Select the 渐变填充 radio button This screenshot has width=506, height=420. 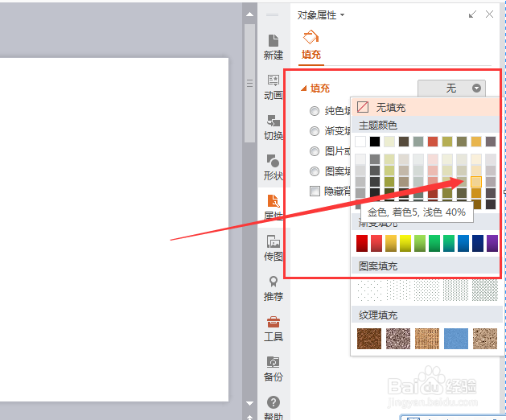click(x=315, y=131)
